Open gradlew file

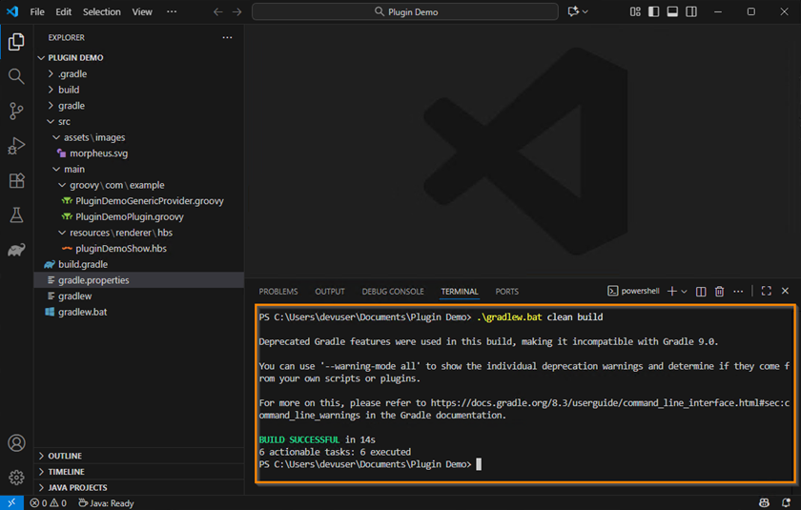point(139,296)
